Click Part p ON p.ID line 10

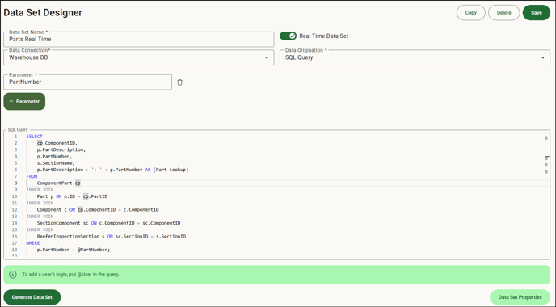(56, 196)
